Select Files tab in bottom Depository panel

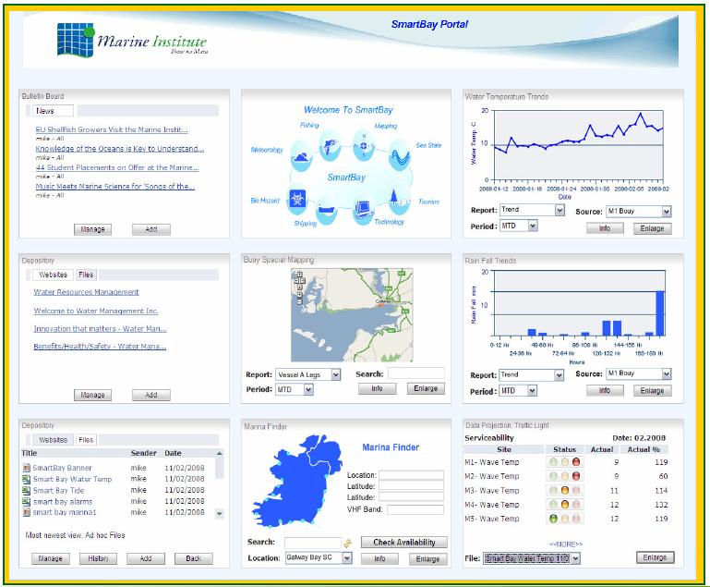point(86,440)
